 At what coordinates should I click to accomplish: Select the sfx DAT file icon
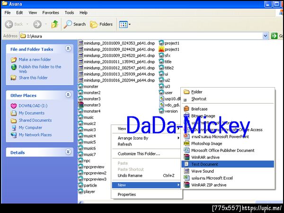point(161,55)
